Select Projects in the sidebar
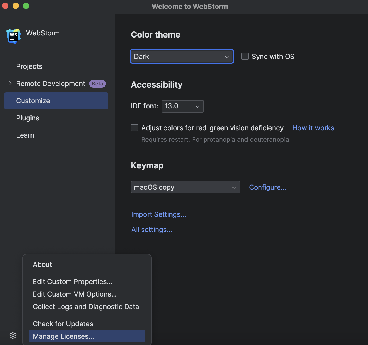Image resolution: width=368 pixels, height=345 pixels. (x=29, y=66)
